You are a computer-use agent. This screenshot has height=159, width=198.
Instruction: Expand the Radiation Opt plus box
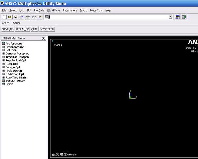(x=4, y=74)
